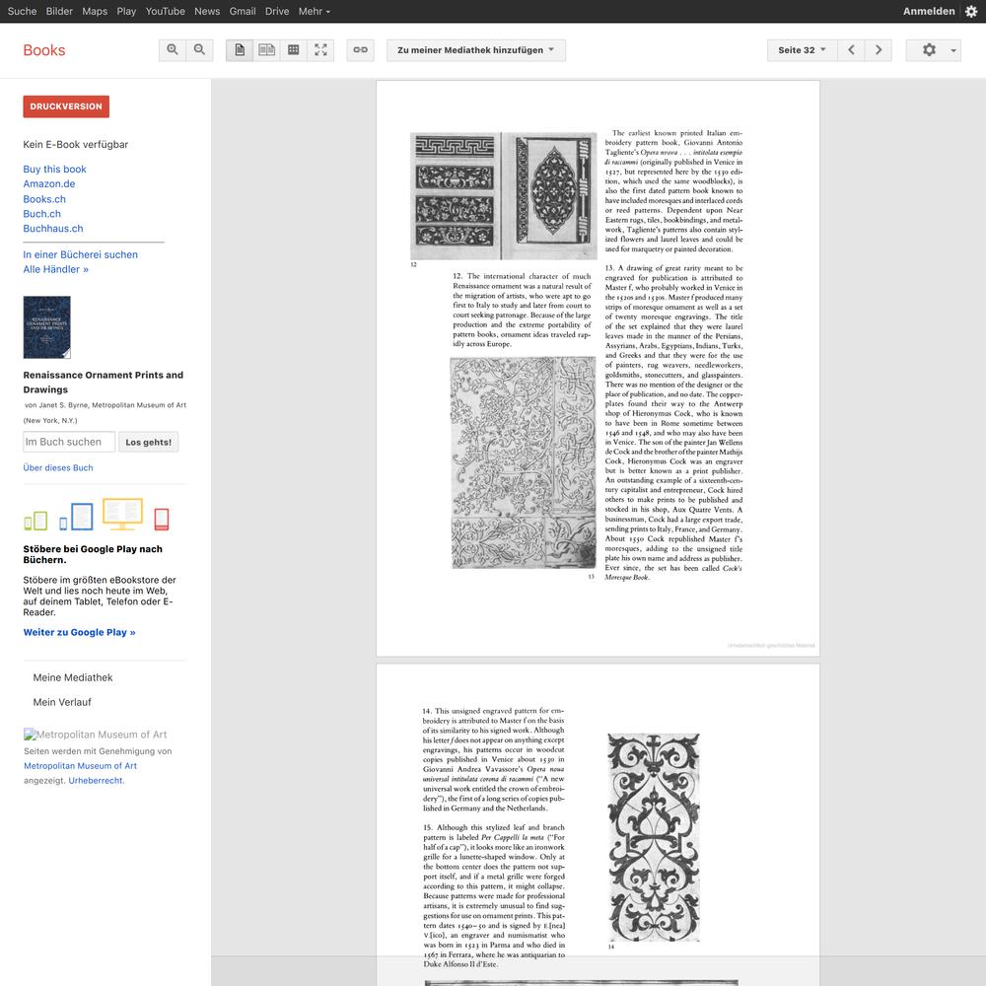Open the book cover thumbnail
The height and width of the screenshot is (986, 986).
(47, 327)
